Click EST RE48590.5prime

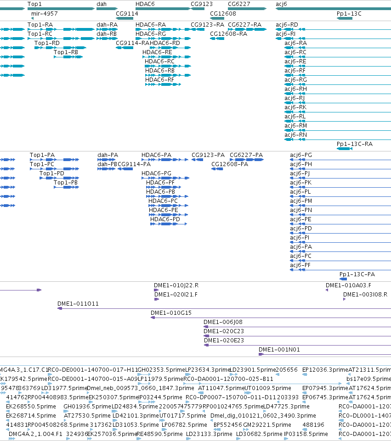pos(139,439)
